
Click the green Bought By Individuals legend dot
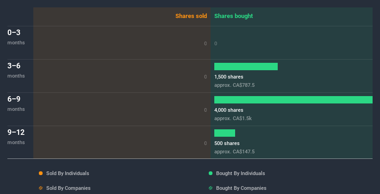tap(211, 173)
